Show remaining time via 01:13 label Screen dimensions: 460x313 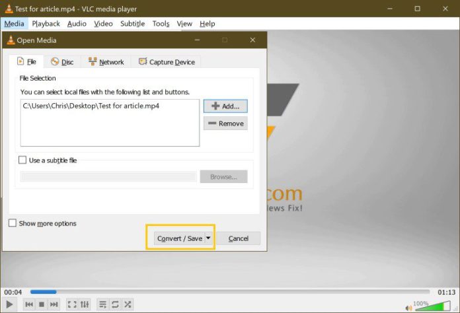tap(447, 292)
